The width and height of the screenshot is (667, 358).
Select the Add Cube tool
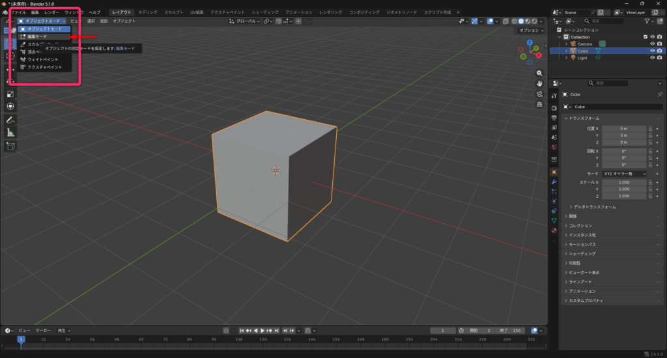(x=10, y=147)
